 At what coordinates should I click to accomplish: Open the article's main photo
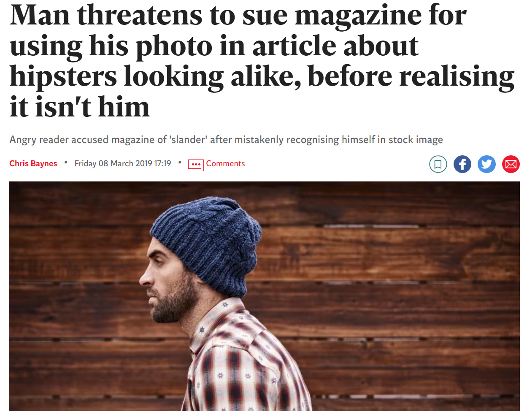pos(265,296)
